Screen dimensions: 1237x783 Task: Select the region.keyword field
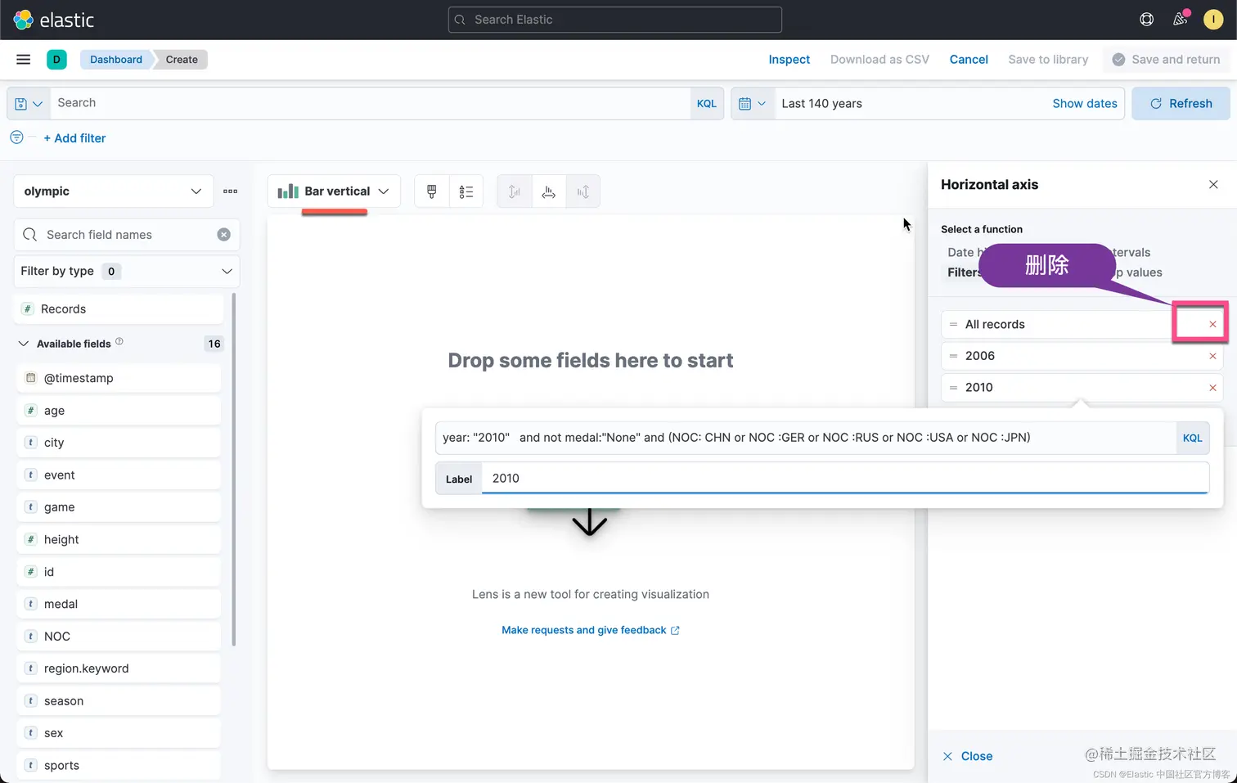click(x=119, y=668)
